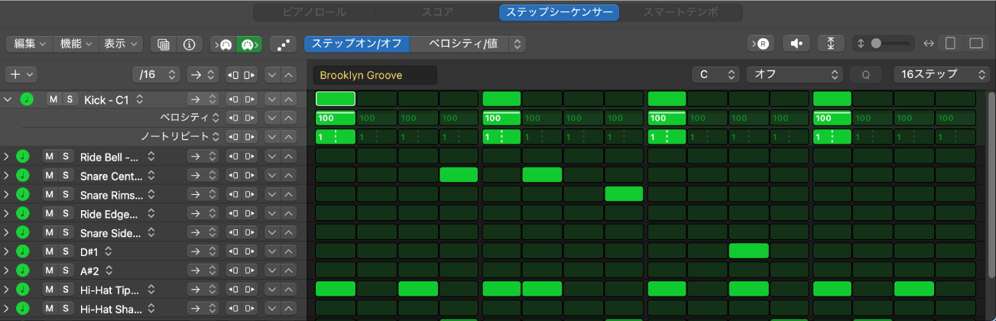Shift pattern steps right in header row
The height and width of the screenshot is (321, 996).
click(251, 75)
